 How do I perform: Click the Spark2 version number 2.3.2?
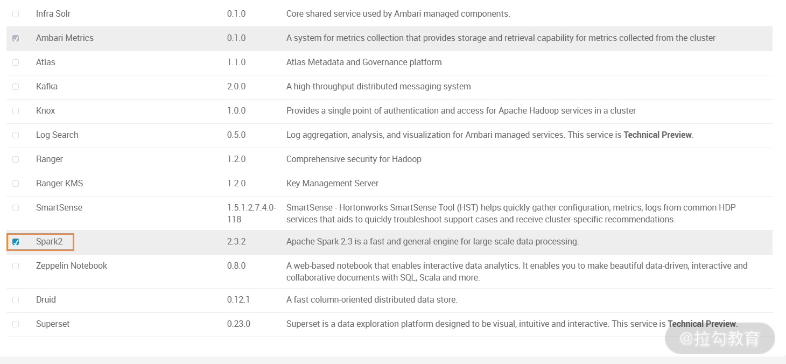236,242
